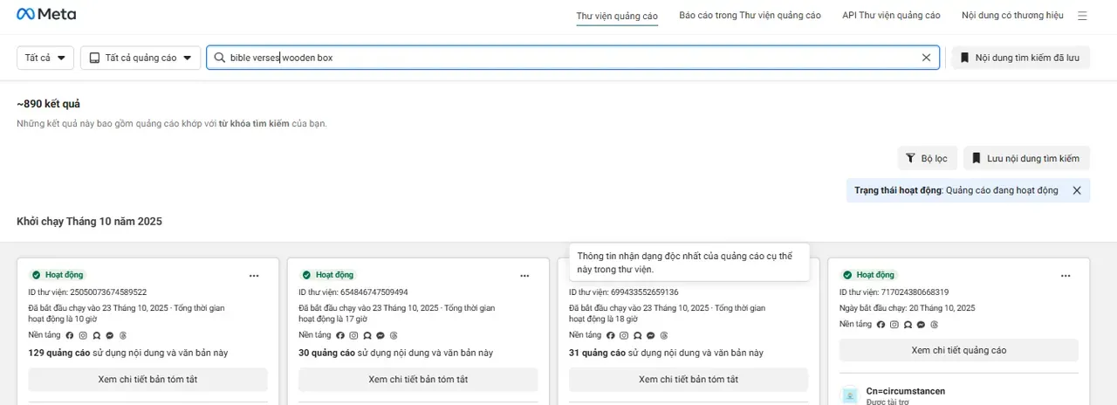Open 'Báo cáo trong Thư viện quảng cáo'
1117x405 pixels.
click(x=750, y=16)
